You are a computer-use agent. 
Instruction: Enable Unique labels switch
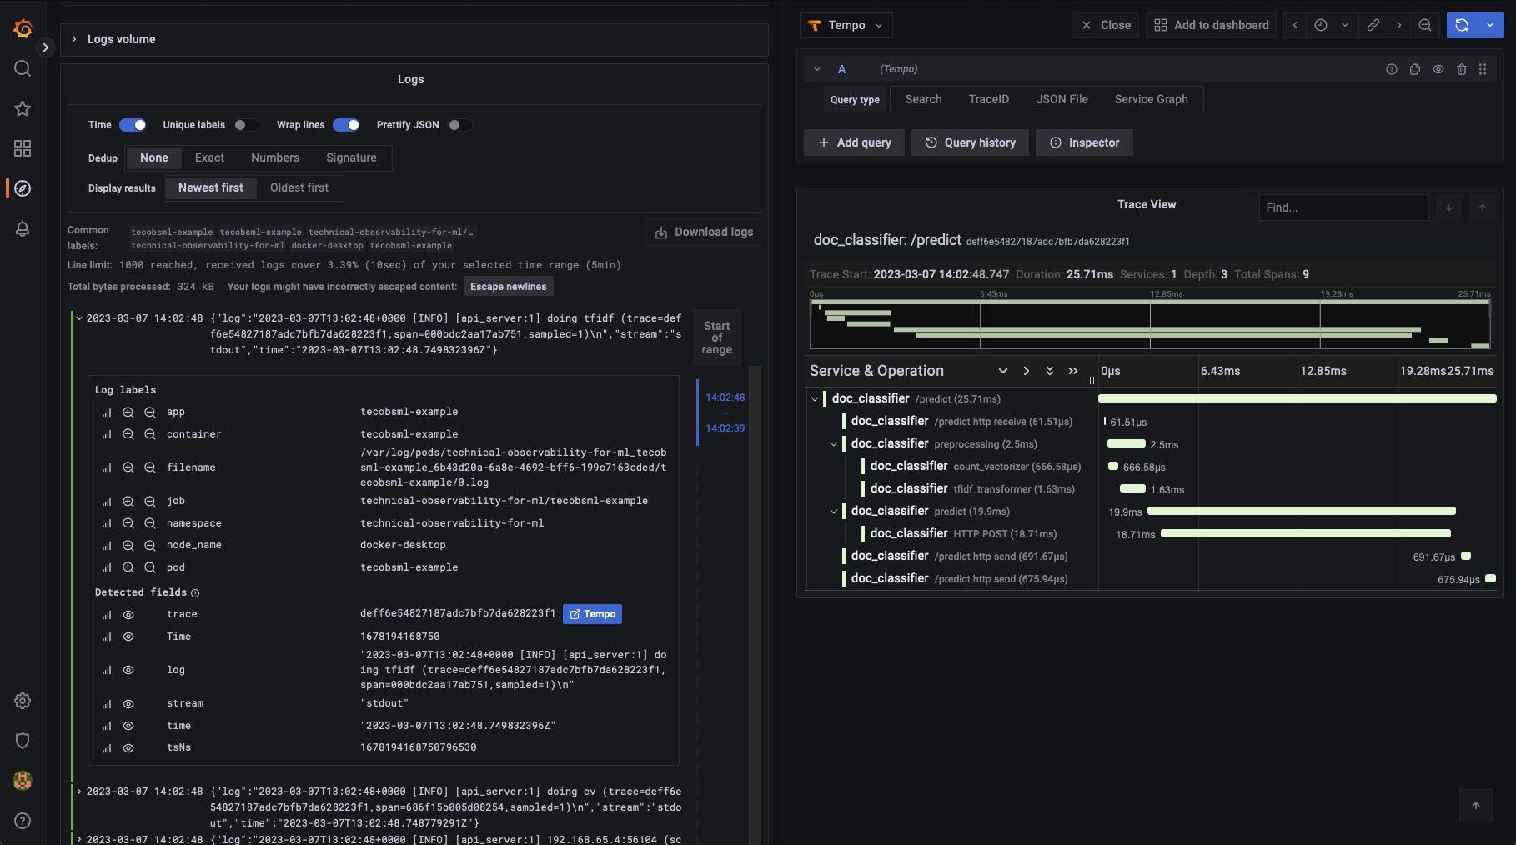click(x=246, y=125)
